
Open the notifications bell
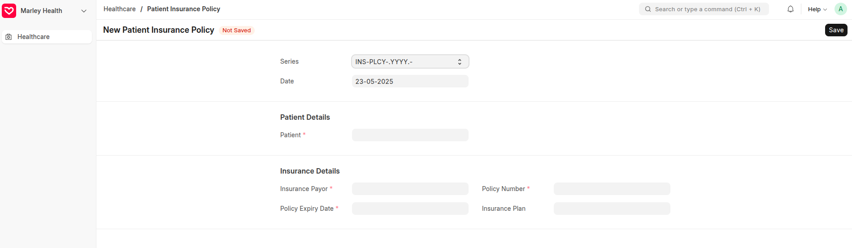point(791,9)
